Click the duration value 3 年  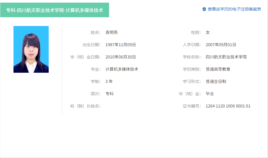point(109,81)
